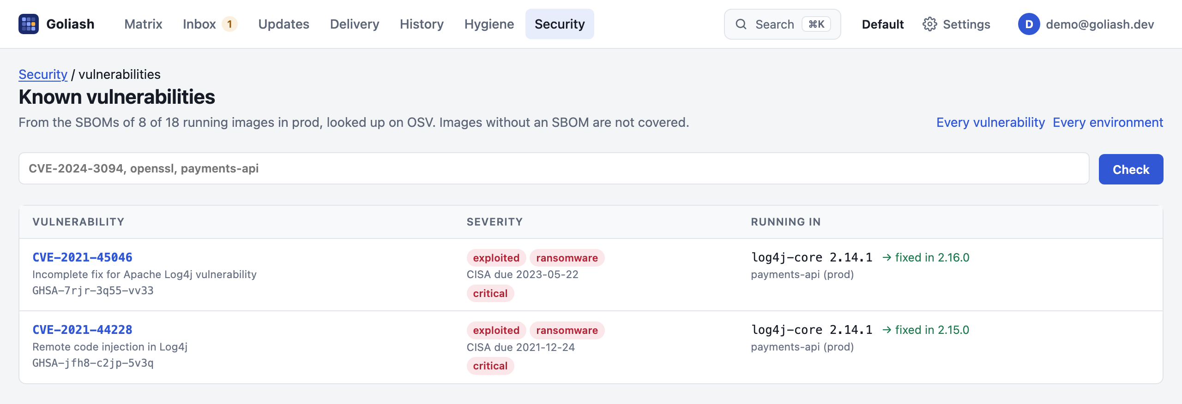Open the user avatar D icon

1029,24
